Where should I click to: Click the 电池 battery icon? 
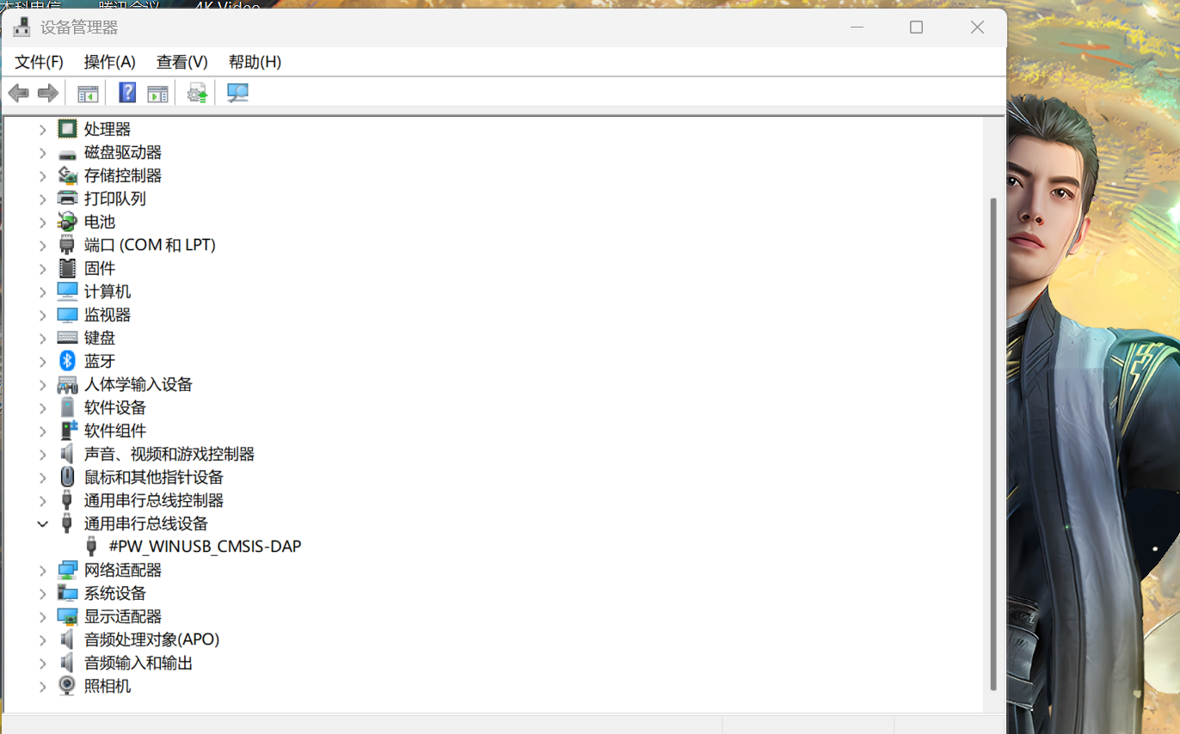[67, 222]
